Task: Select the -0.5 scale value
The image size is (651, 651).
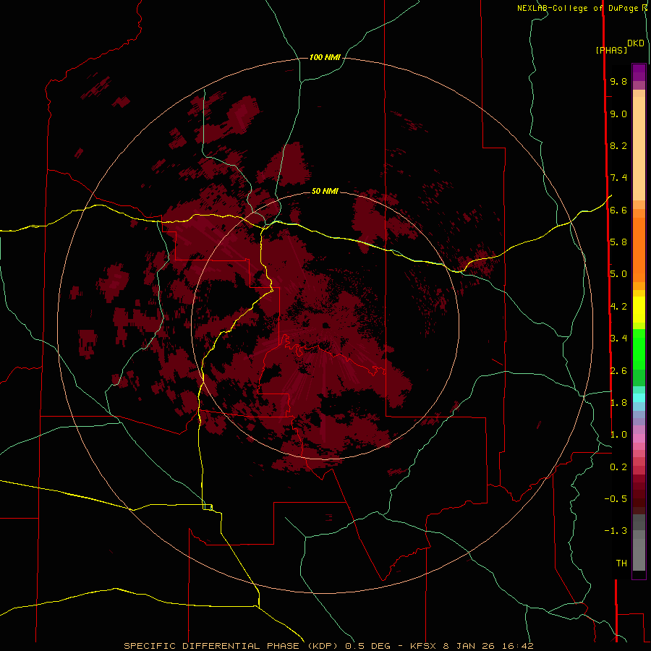Action: pyautogui.click(x=616, y=499)
